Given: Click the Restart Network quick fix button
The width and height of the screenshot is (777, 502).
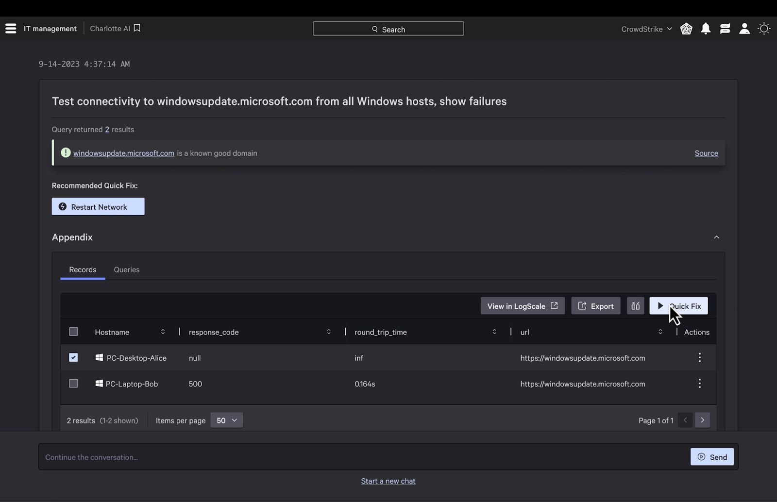Looking at the screenshot, I should (98, 206).
